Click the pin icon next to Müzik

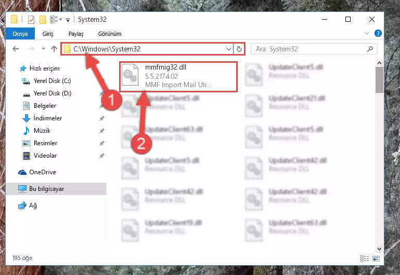(x=102, y=131)
